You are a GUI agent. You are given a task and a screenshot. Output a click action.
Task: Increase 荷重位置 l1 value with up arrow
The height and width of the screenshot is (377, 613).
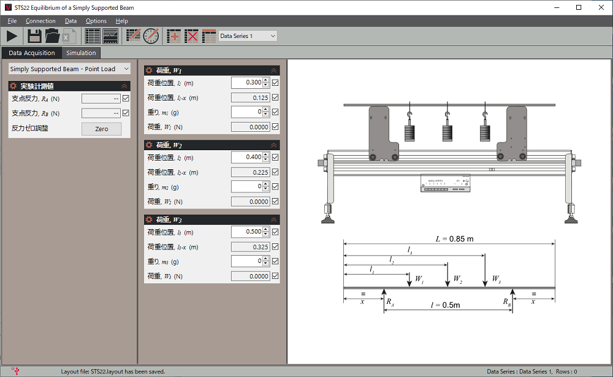pyautogui.click(x=266, y=80)
